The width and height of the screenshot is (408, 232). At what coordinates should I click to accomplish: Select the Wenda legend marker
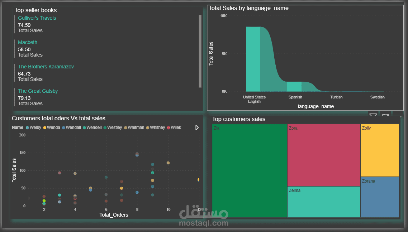[x=45, y=127]
